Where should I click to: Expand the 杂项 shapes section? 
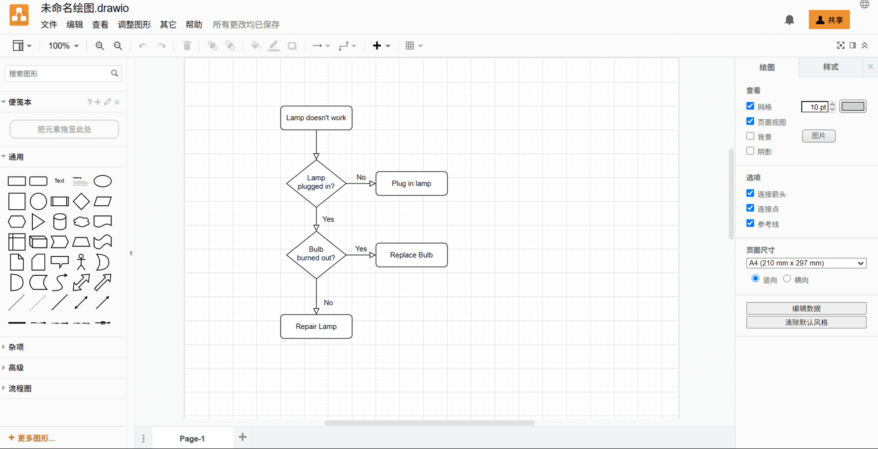click(x=63, y=347)
